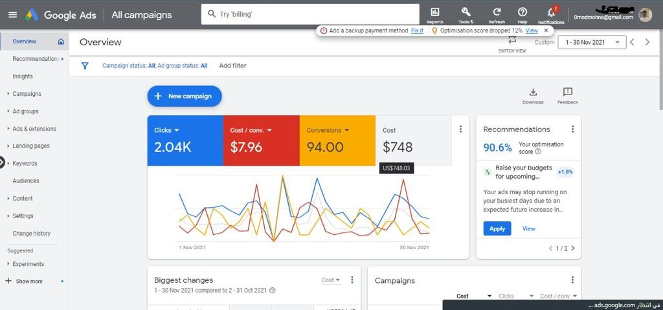The height and width of the screenshot is (310, 663).
Task: Dismiss the notification banner with X
Action: tap(546, 30)
